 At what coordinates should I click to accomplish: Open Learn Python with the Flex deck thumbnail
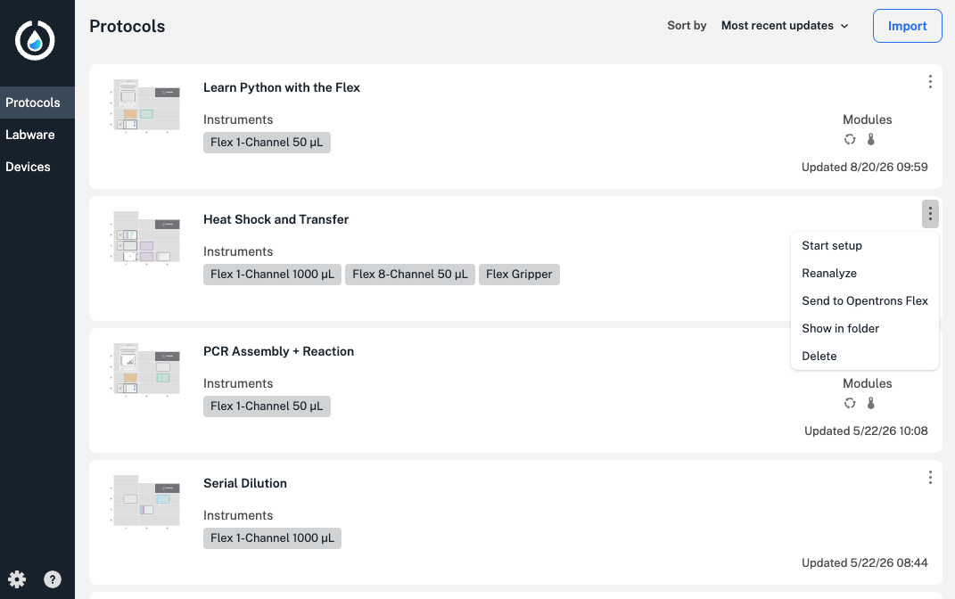(x=146, y=106)
